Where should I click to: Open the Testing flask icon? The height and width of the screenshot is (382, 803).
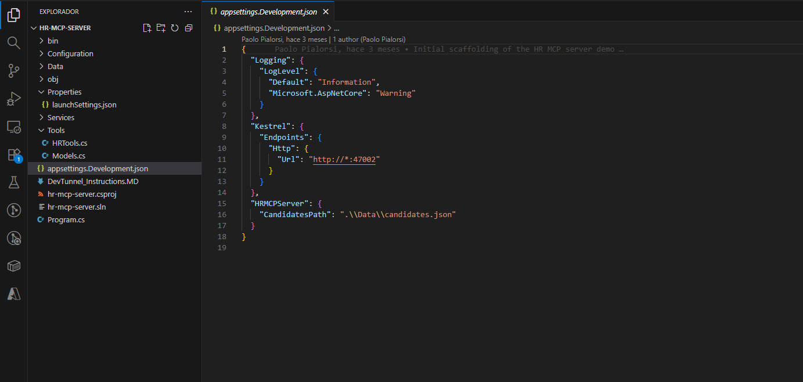pos(14,182)
